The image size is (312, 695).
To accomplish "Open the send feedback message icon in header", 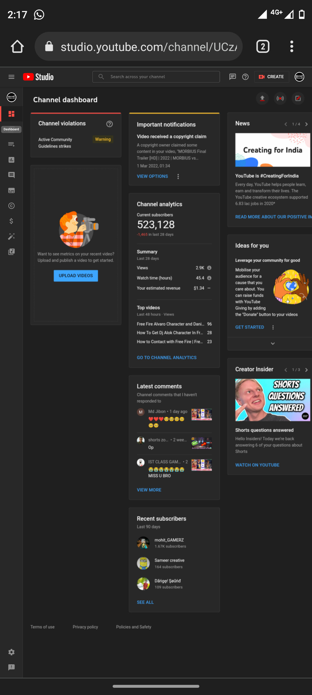I will (x=233, y=77).
